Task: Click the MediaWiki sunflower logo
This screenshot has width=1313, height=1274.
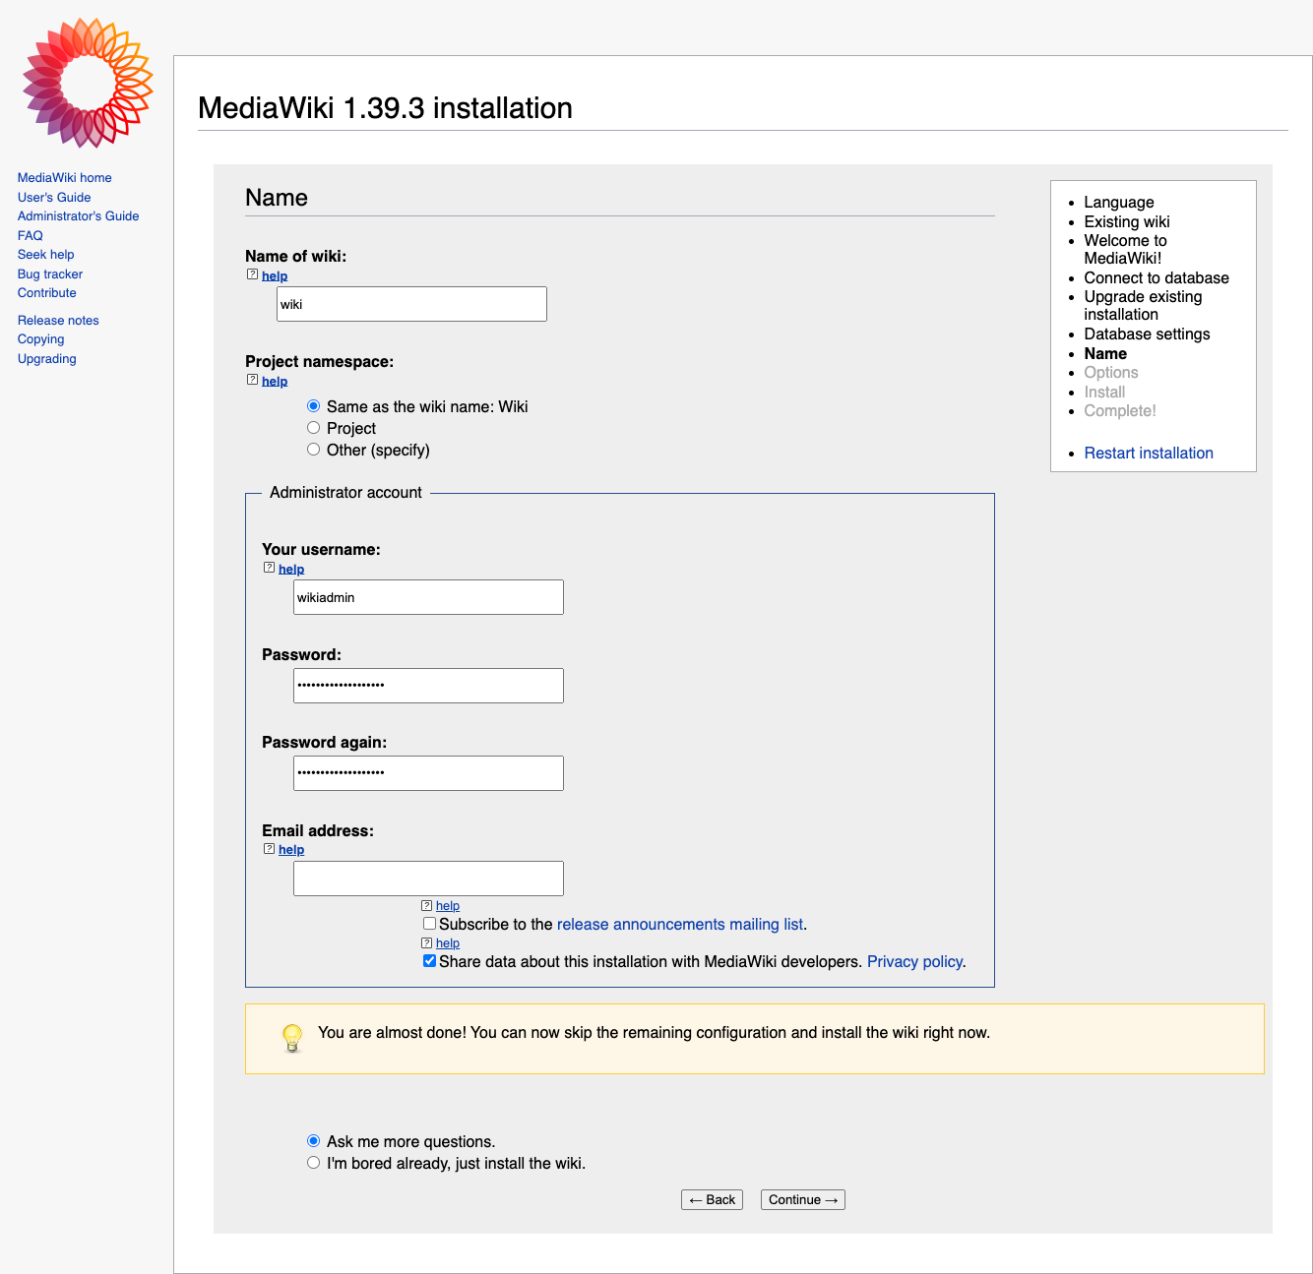Action: (x=88, y=83)
